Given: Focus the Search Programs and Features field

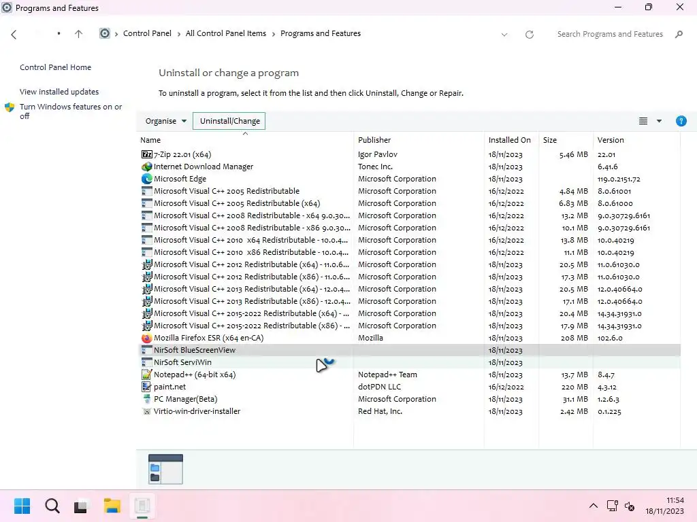Looking at the screenshot, I should pyautogui.click(x=610, y=34).
